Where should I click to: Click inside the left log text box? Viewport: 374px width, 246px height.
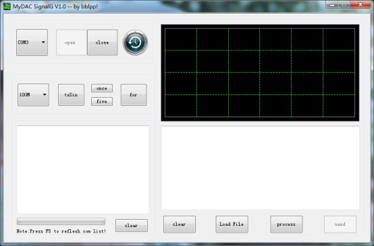pos(83,170)
